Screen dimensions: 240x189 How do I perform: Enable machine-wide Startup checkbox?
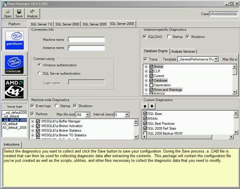pyautogui.click(x=57, y=106)
